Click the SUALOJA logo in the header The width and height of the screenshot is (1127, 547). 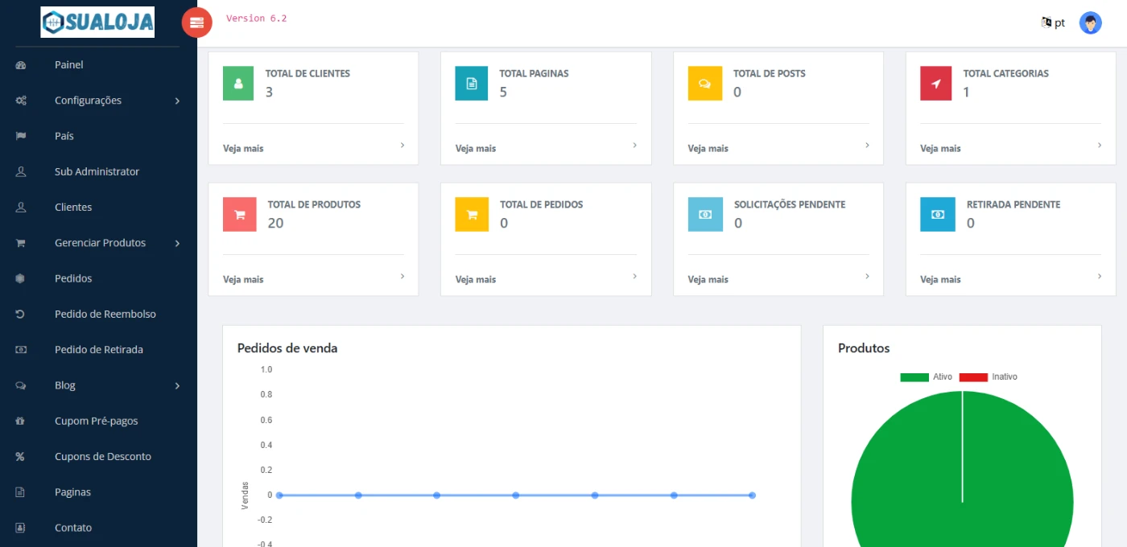pos(97,23)
